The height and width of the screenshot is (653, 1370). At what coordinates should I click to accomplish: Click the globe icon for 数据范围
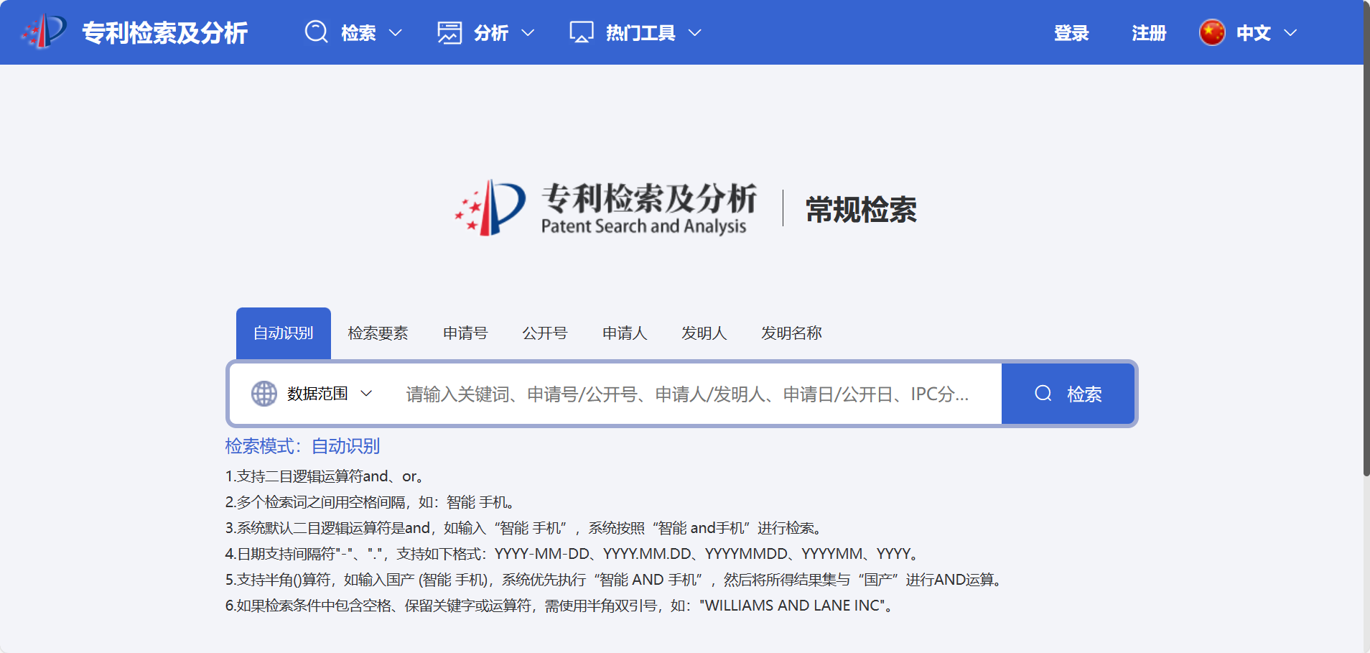(x=264, y=394)
